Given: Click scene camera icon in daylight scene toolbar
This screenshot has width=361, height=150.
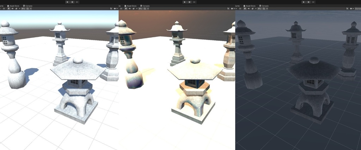Looking at the screenshot, I should (x=115, y=8).
